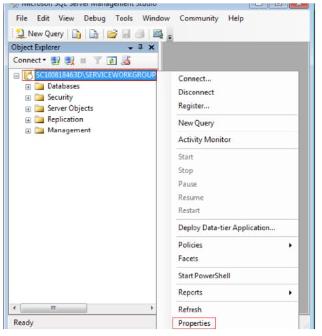Click the Filter funnel icon in Object Explorer

pyautogui.click(x=97, y=60)
